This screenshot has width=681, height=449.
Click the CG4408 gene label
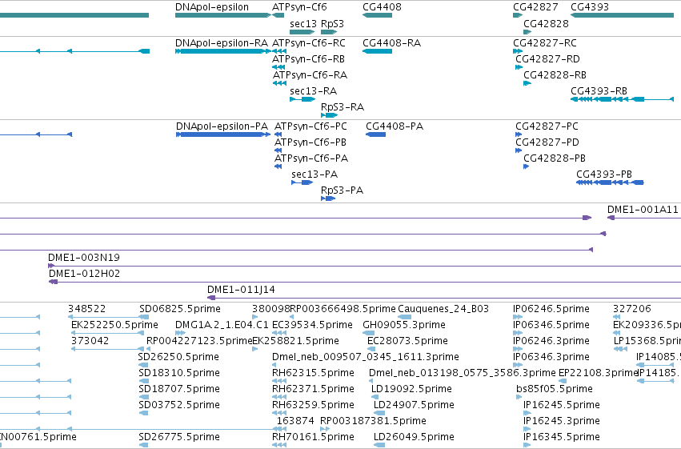click(382, 7)
